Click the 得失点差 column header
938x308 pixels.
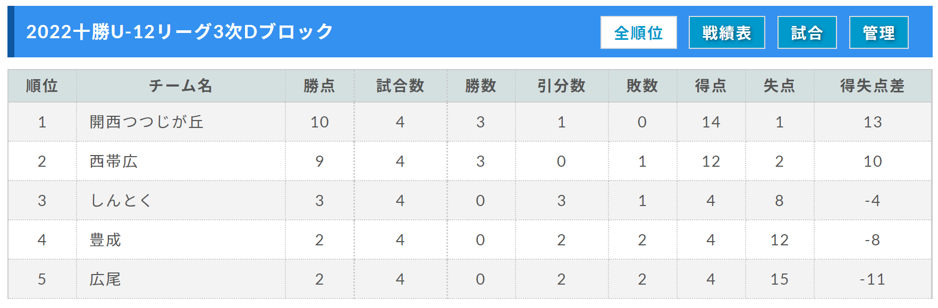click(x=873, y=85)
